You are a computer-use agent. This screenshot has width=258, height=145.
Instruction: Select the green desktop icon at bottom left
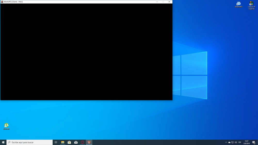pos(6,126)
